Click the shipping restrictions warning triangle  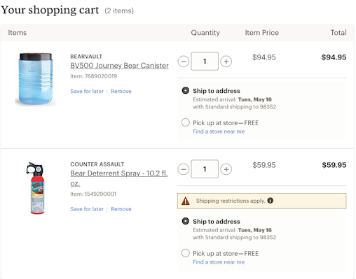[x=186, y=201]
